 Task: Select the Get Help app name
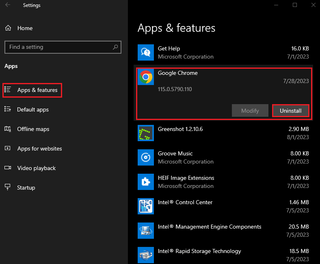click(x=169, y=49)
